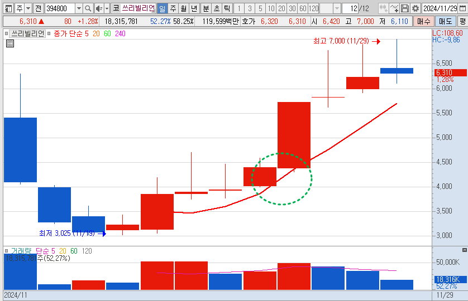Toggle the 종가 단순 moving average marker
Viewport: 468px width, 301px height.
pyautogui.click(x=49, y=33)
